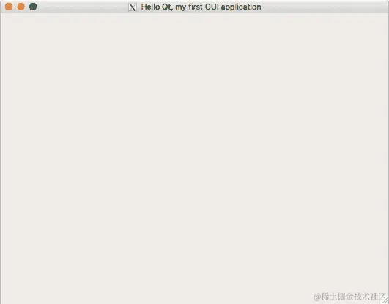Click the word "application" in the title
389x304 pixels.
pyautogui.click(x=241, y=7)
